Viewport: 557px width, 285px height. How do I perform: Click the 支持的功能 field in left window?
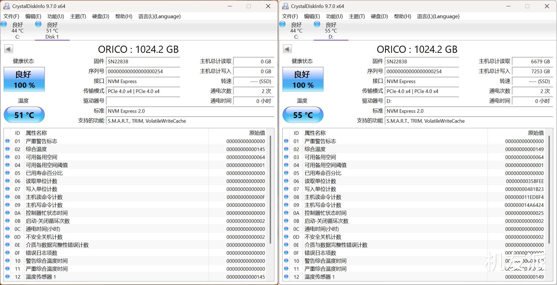[190, 121]
